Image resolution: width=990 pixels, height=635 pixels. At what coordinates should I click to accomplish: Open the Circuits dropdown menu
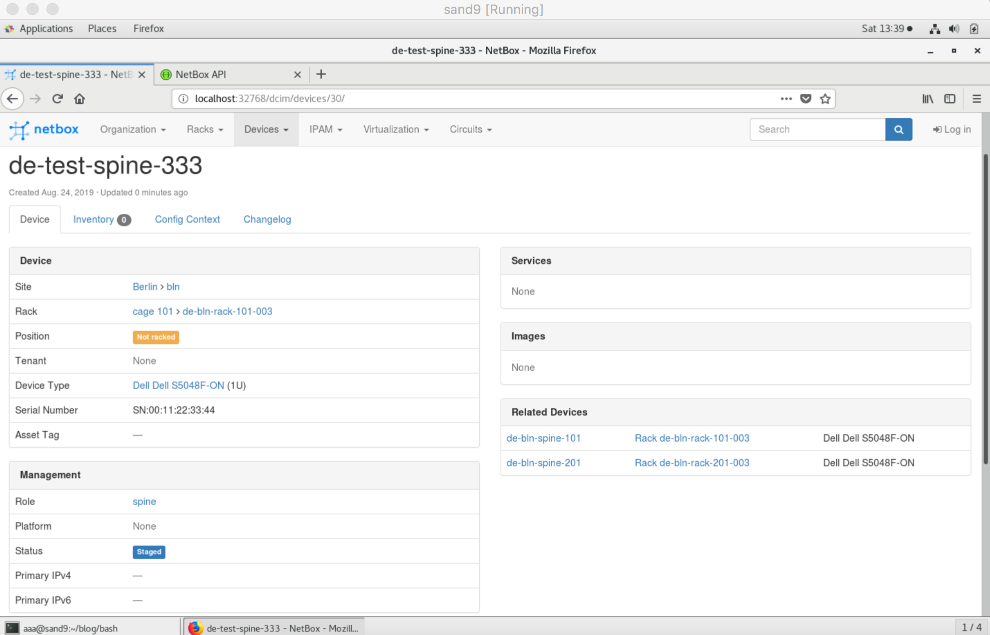[470, 129]
